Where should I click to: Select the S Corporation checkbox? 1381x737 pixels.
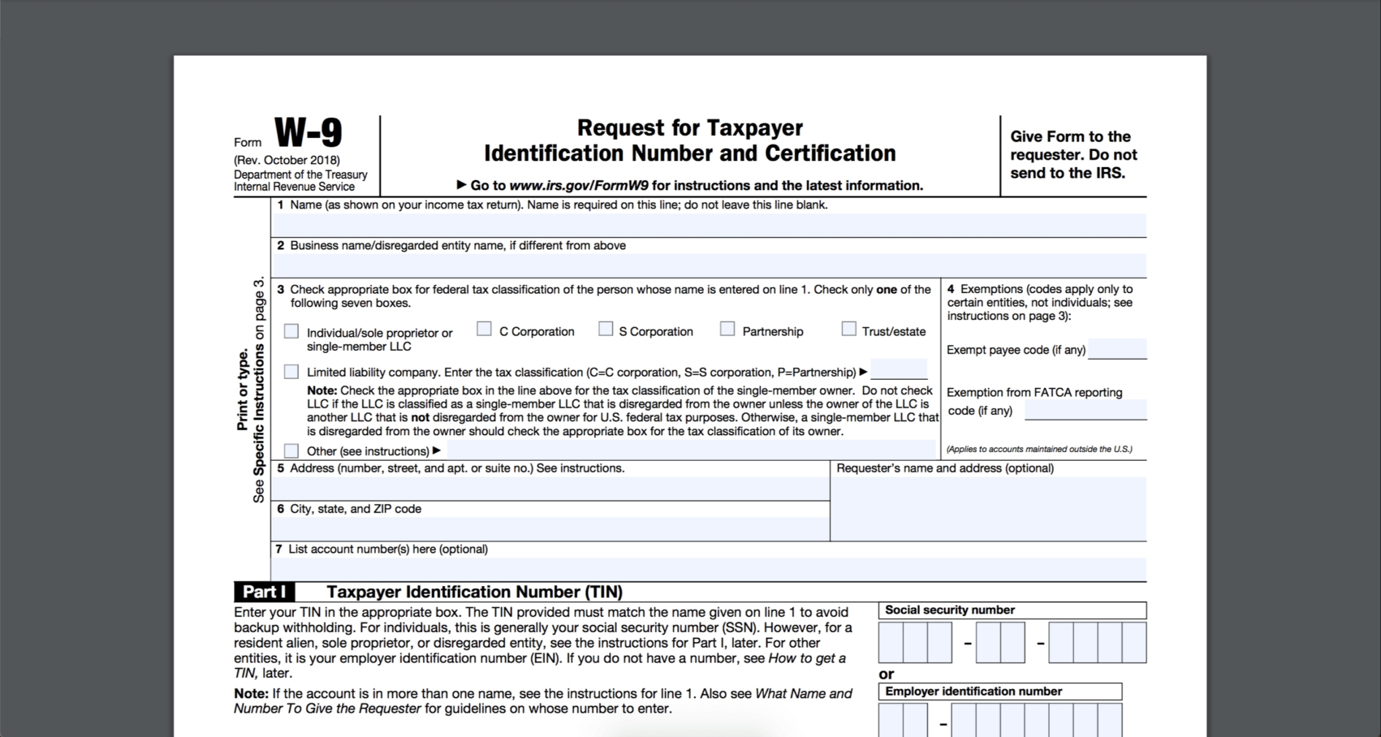coord(606,330)
